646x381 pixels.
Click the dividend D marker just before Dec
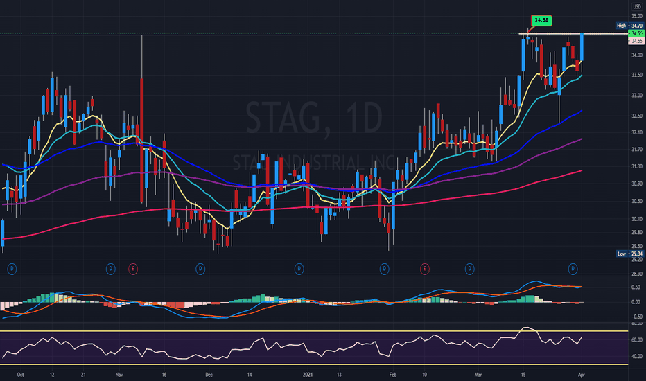point(200,269)
